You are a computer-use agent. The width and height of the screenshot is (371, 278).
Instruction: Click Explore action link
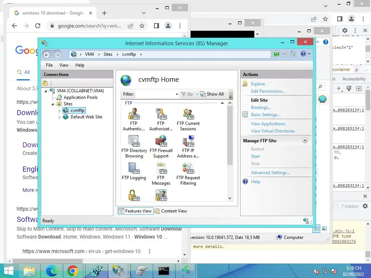click(x=258, y=84)
